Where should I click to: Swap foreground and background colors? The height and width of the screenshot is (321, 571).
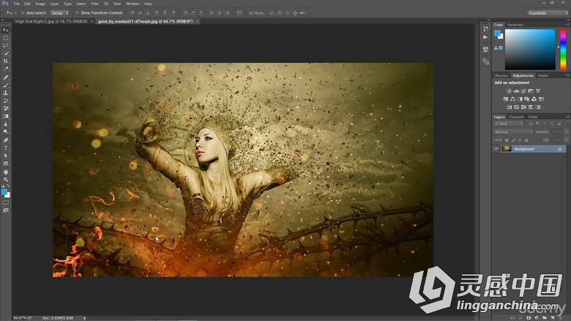click(8, 186)
